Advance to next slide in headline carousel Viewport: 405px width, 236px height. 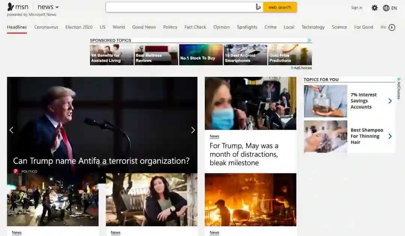coord(193,130)
